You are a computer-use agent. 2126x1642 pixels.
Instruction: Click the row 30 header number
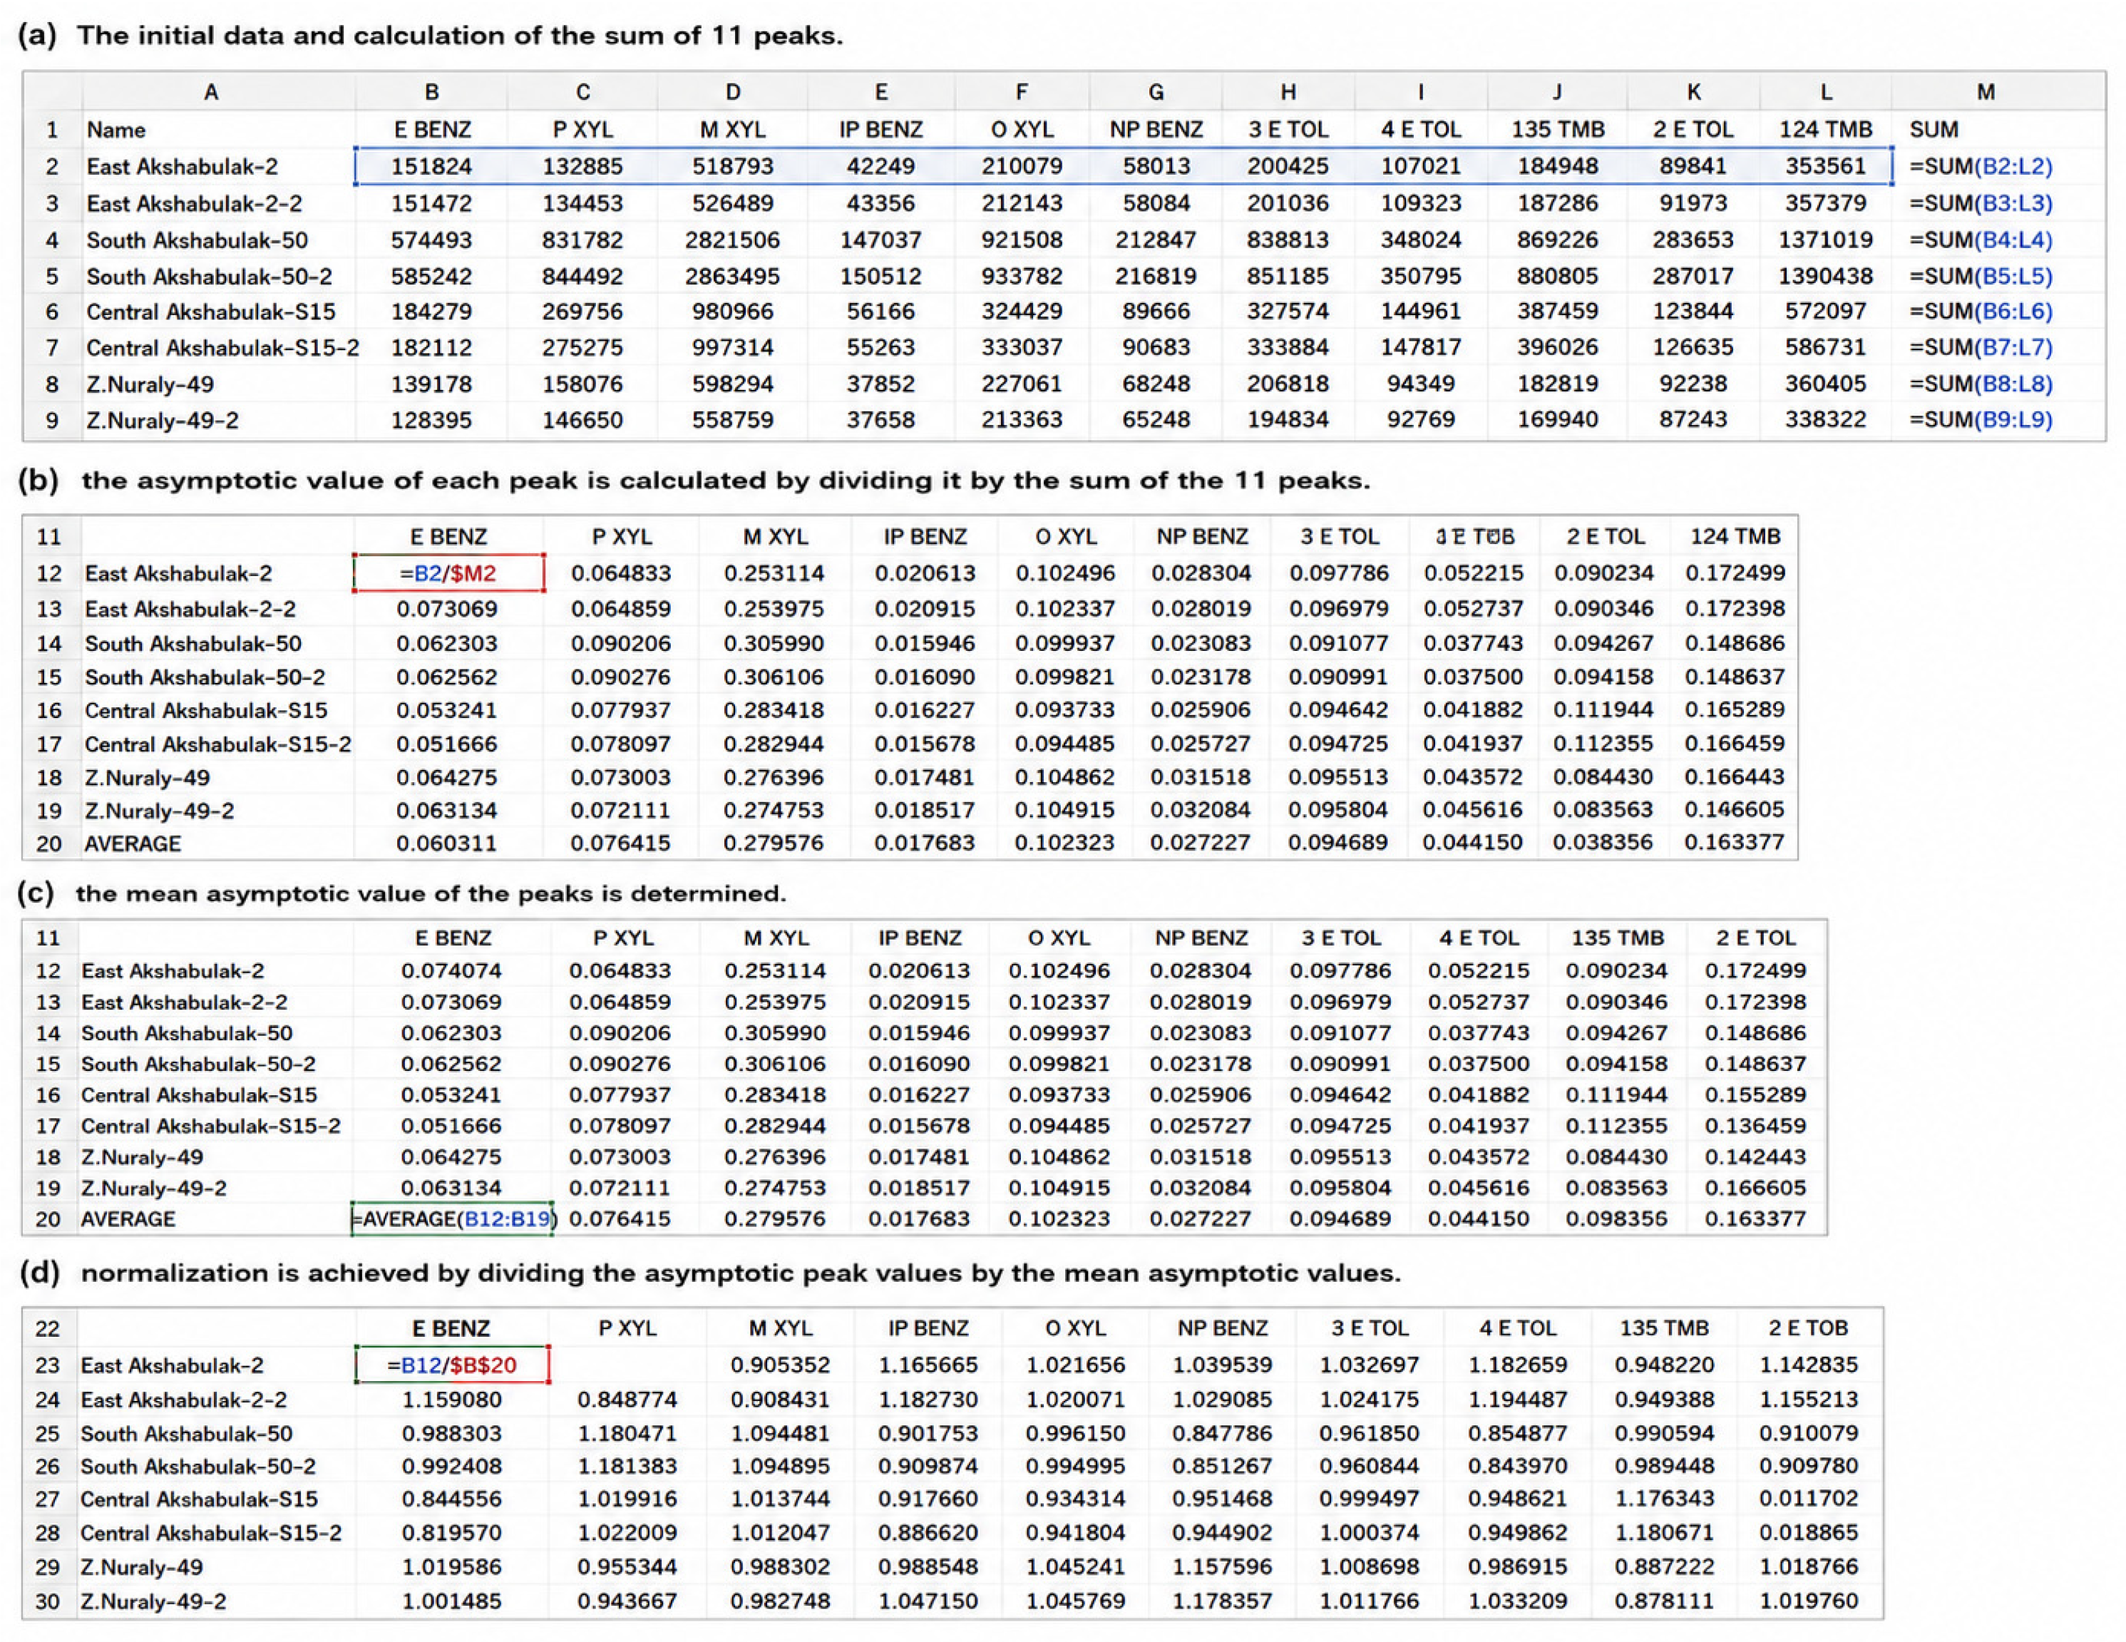[x=48, y=1601]
